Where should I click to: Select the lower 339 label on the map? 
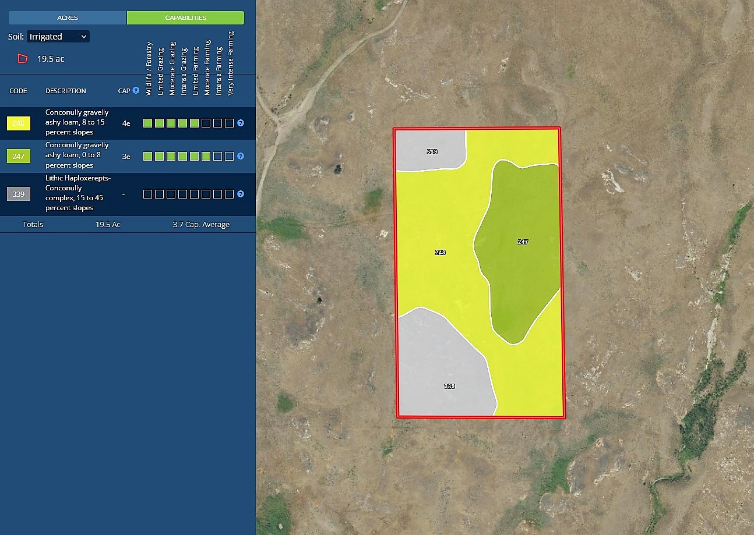(449, 386)
